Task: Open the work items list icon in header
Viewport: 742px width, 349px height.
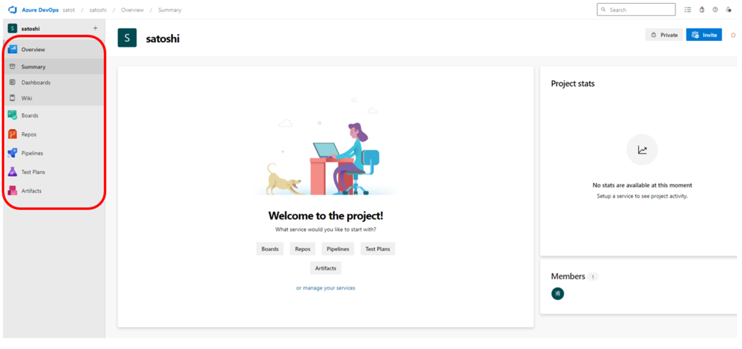Action: (x=688, y=10)
